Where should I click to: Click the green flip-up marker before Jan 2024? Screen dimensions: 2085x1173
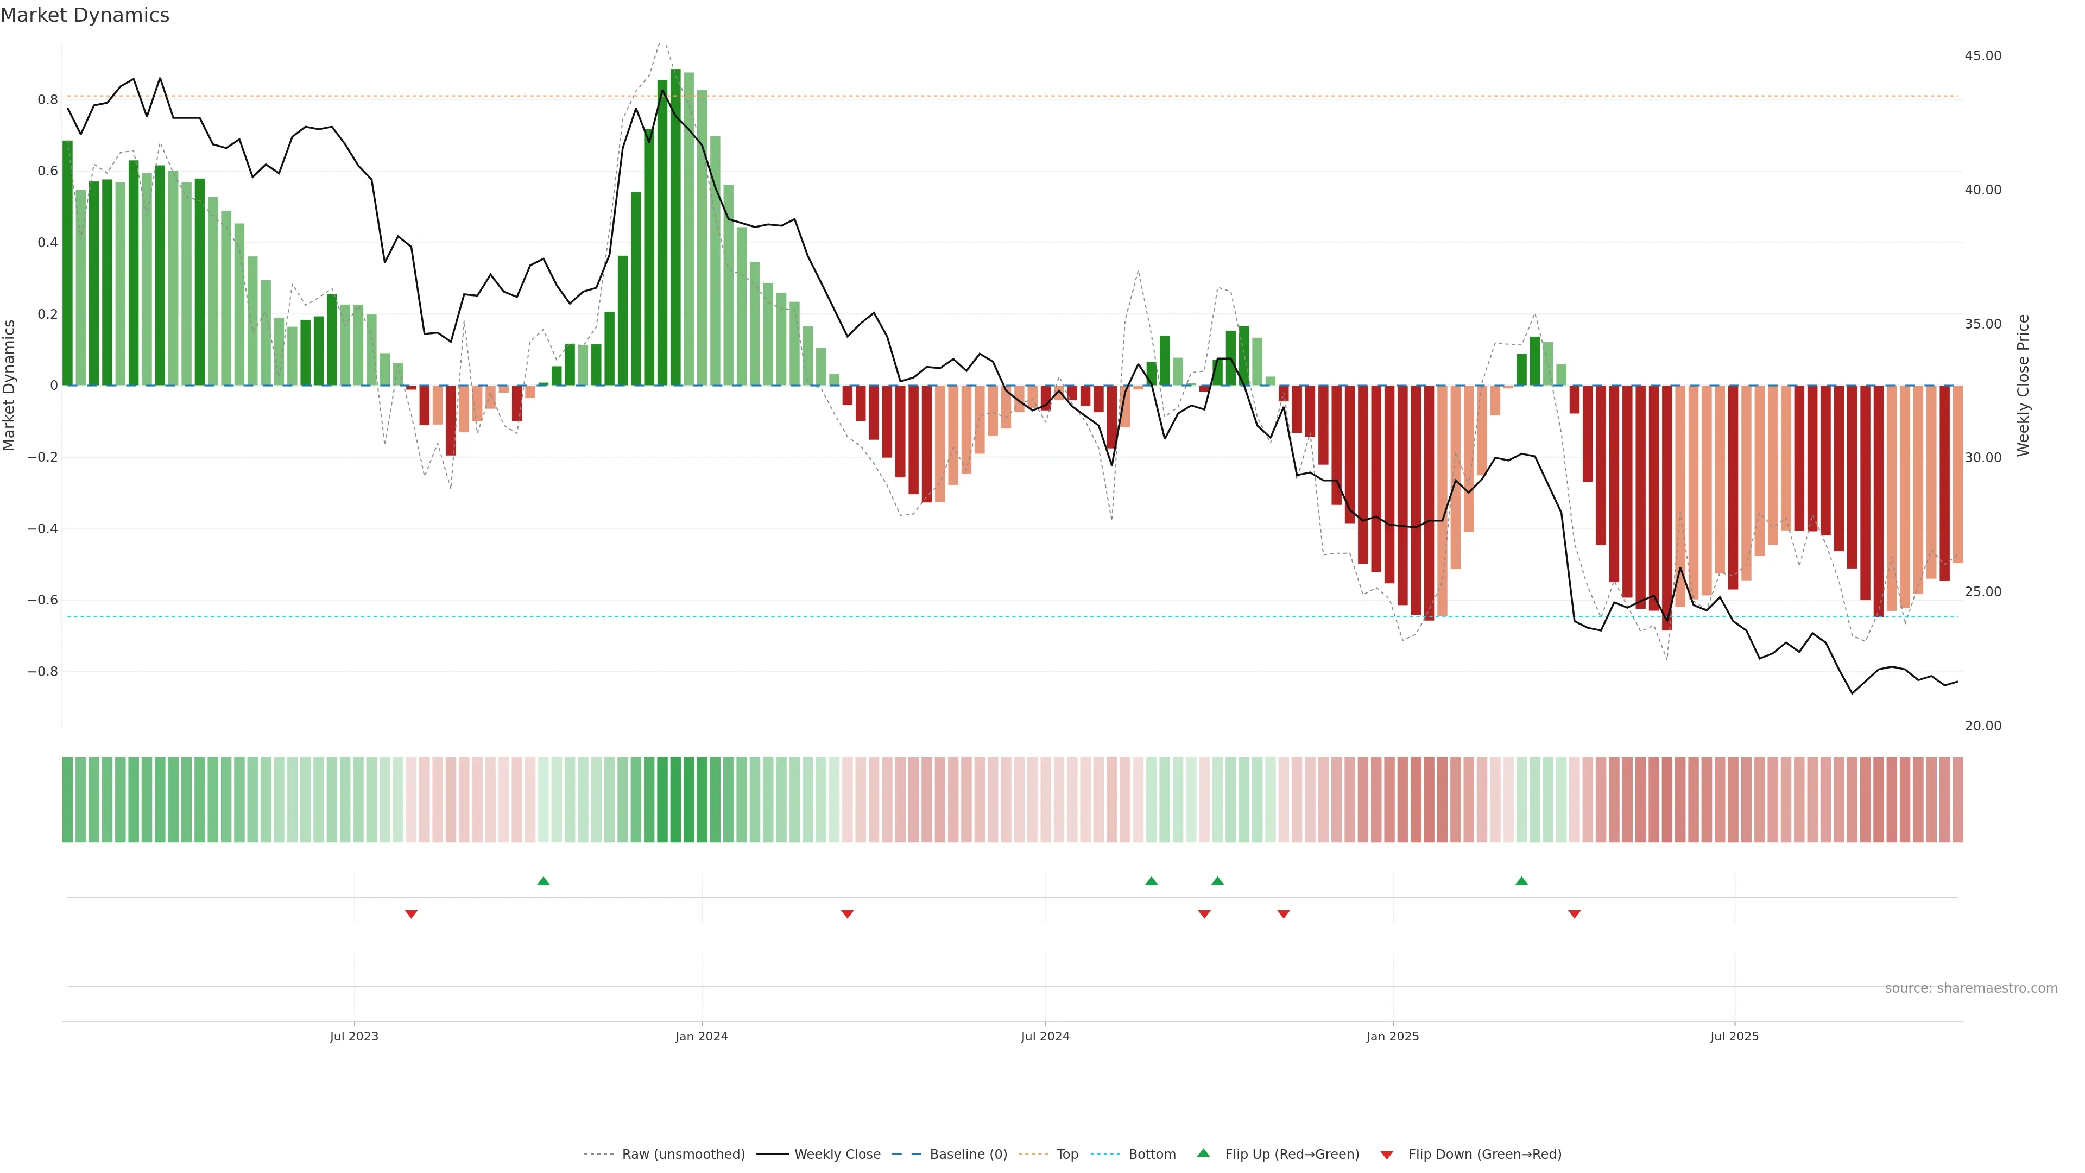(x=543, y=881)
